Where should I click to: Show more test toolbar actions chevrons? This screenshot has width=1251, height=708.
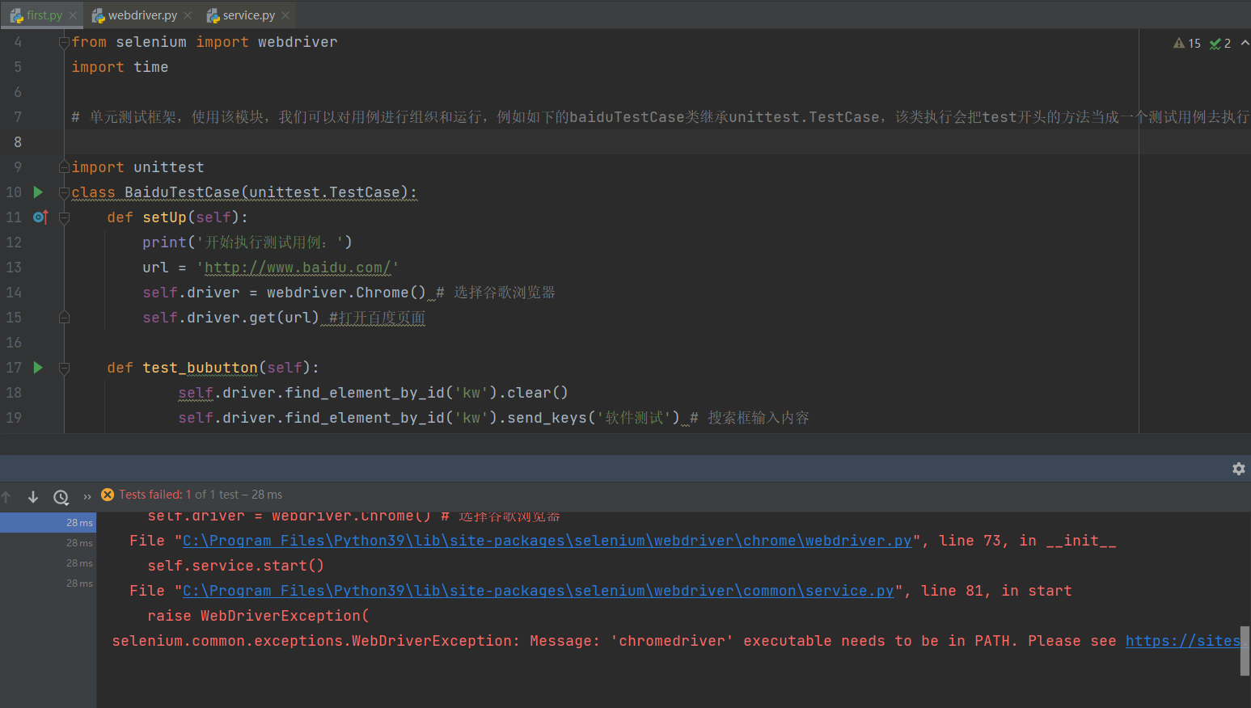(87, 497)
